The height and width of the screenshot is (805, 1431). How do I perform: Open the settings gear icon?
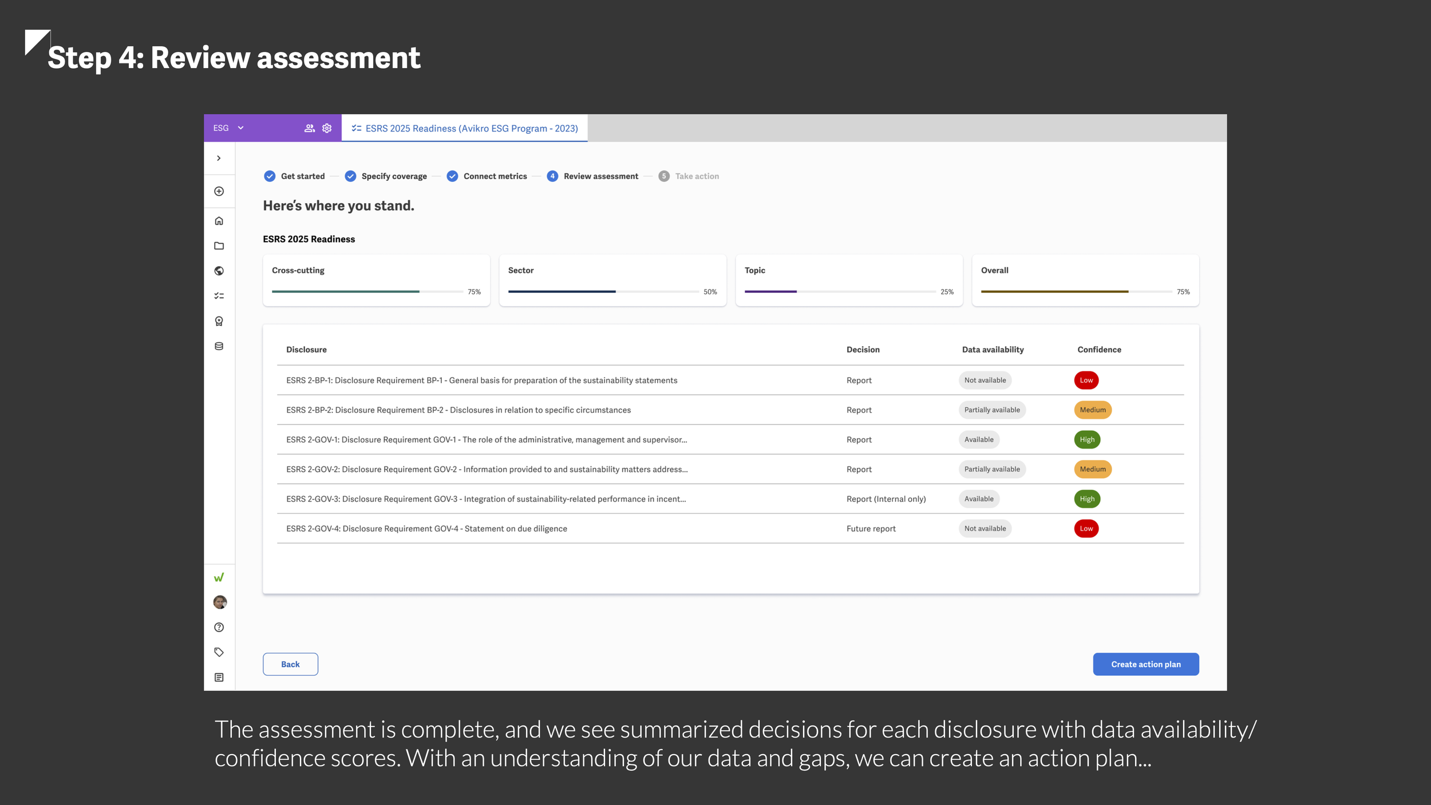(x=327, y=128)
